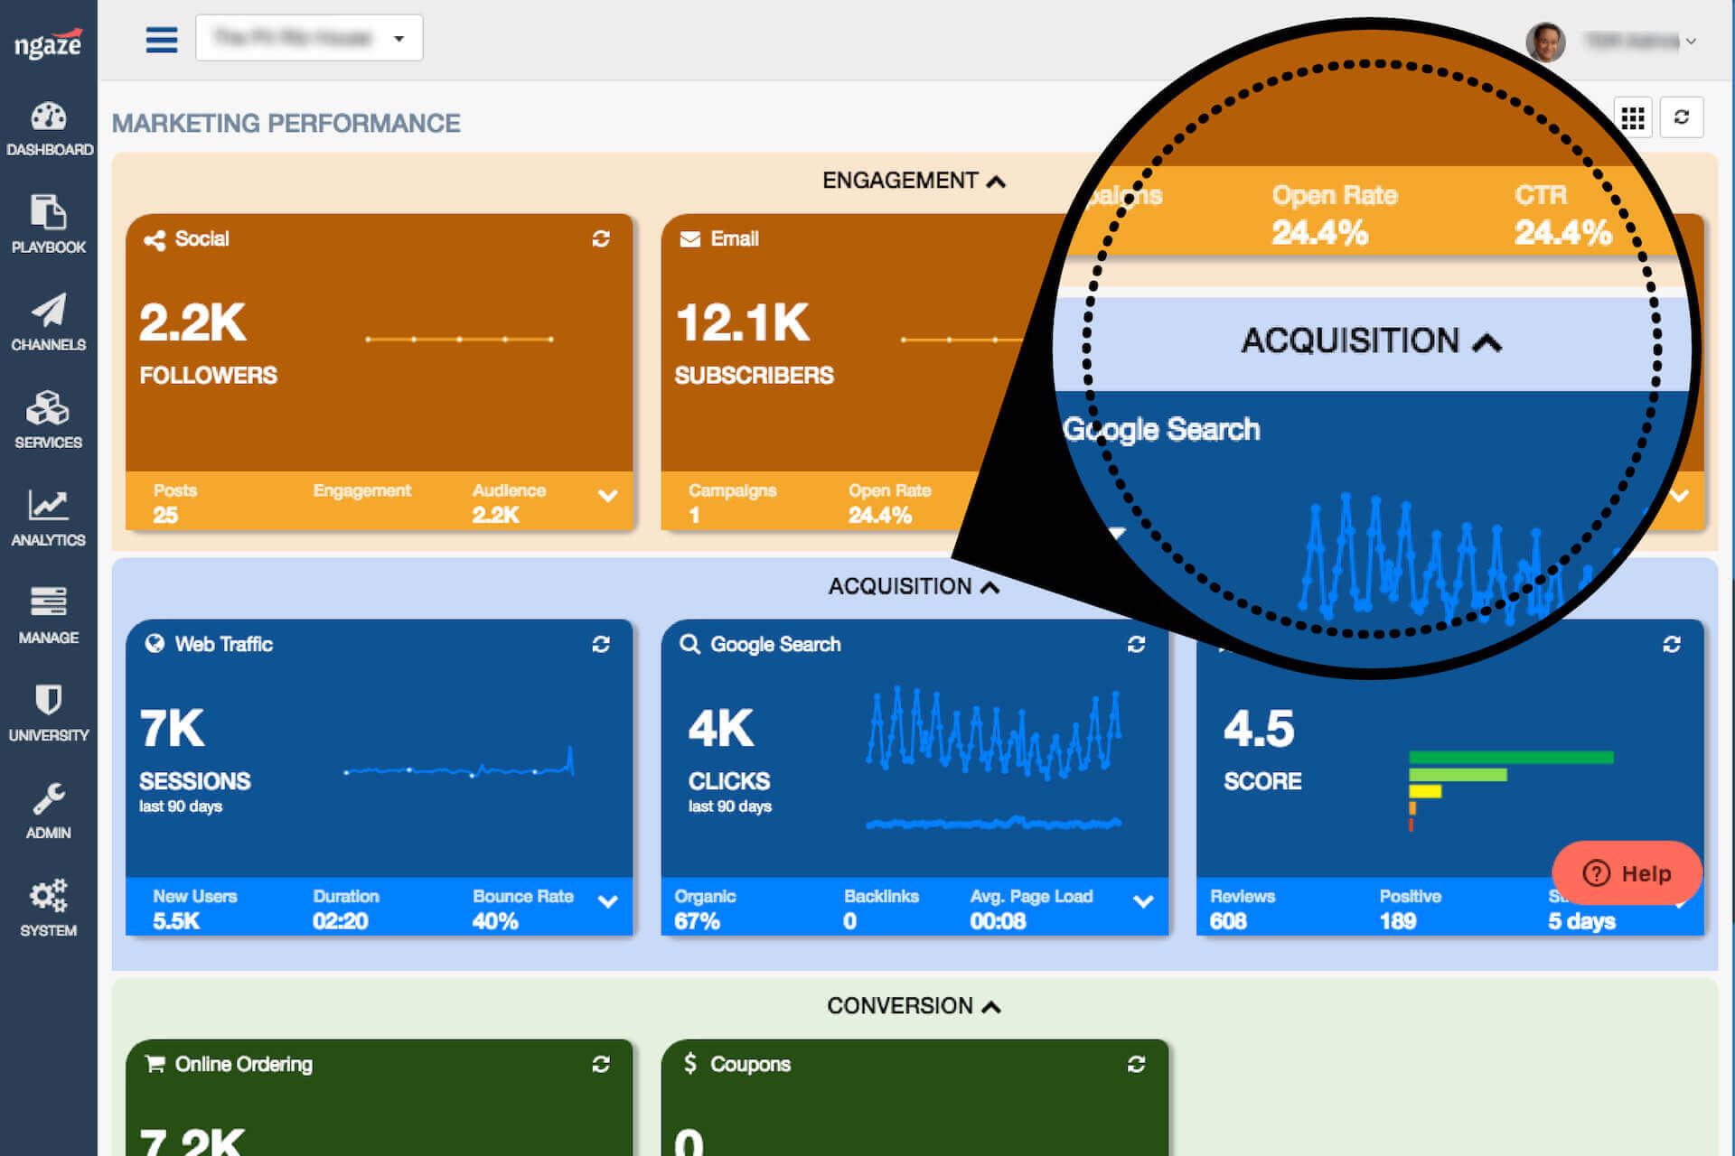Click the New Users 5.5K stat
This screenshot has height=1156, width=1735.
[x=194, y=908]
